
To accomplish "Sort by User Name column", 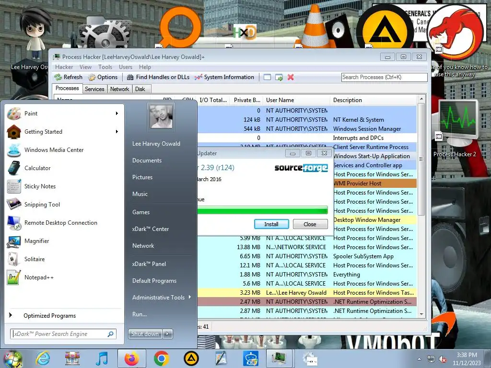I will click(x=296, y=100).
